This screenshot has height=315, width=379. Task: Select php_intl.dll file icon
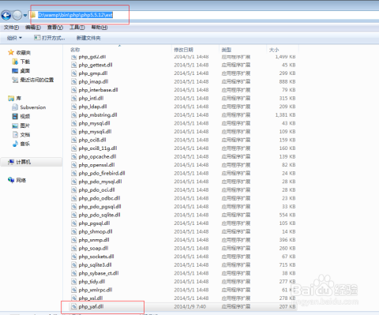click(x=74, y=98)
